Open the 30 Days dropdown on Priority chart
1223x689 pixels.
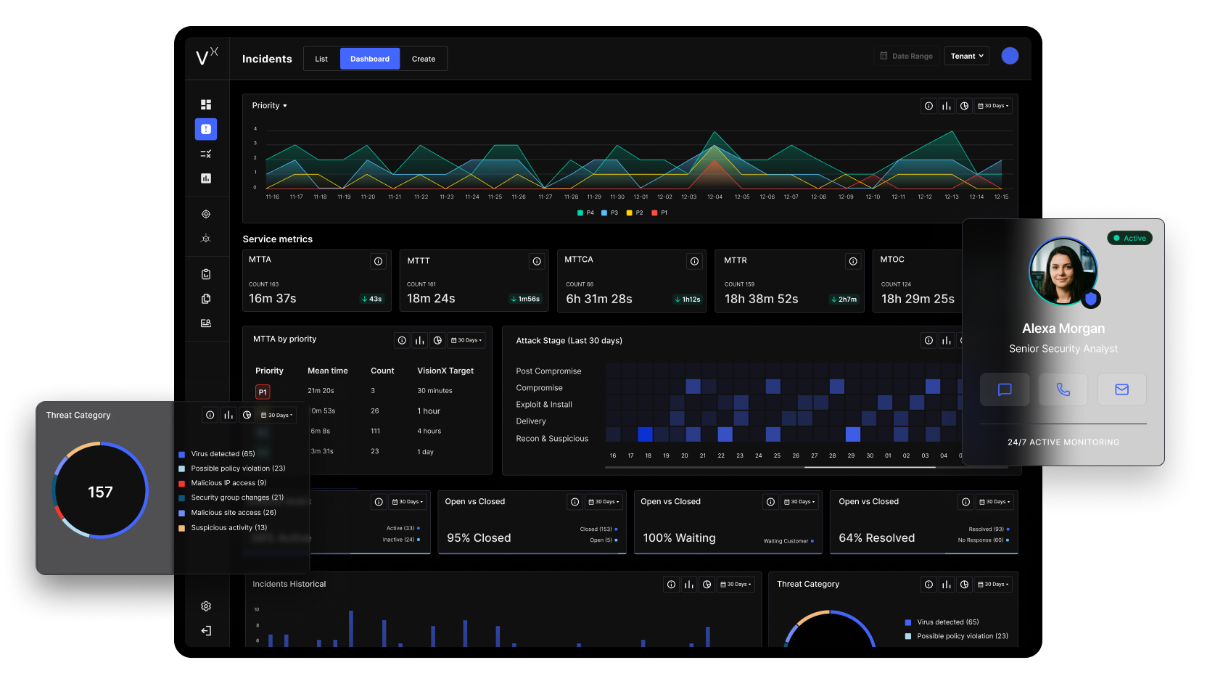[x=992, y=105]
